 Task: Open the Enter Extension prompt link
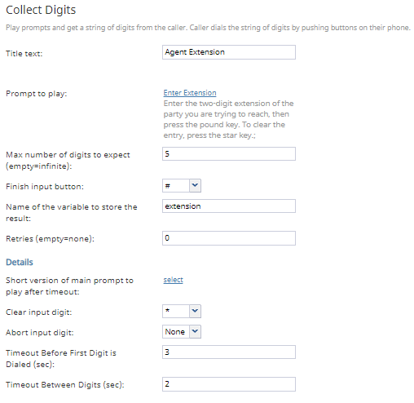point(190,93)
